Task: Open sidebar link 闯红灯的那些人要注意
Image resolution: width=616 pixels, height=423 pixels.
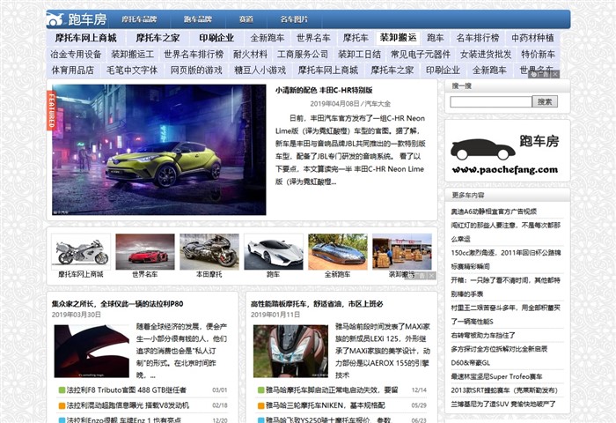Action: pyautogui.click(x=506, y=232)
